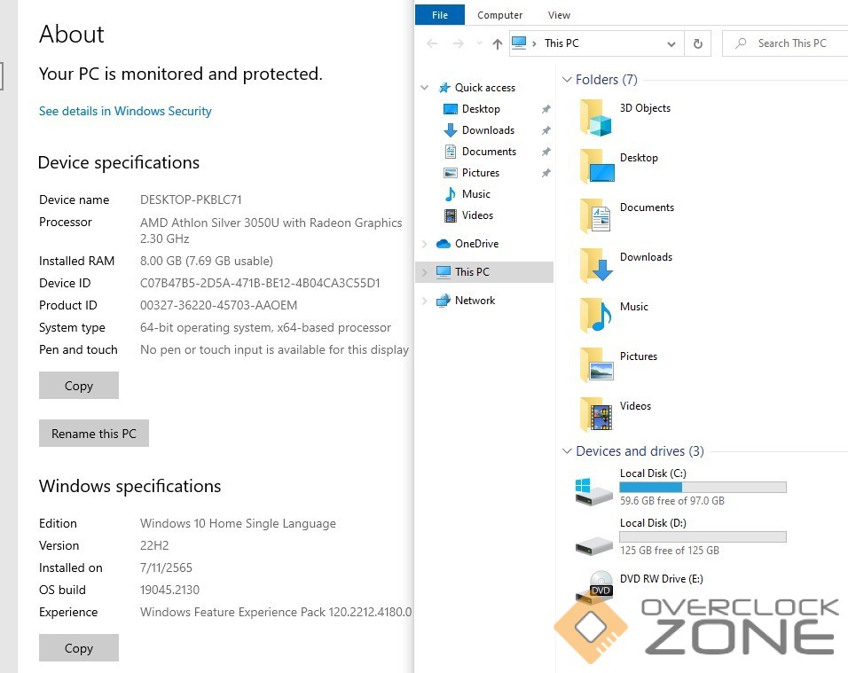The width and height of the screenshot is (848, 673).
Task: Collapse the Quick access tree node
Action: coord(425,87)
